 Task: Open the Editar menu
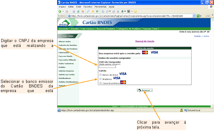pyautogui.click(x=71, y=7)
